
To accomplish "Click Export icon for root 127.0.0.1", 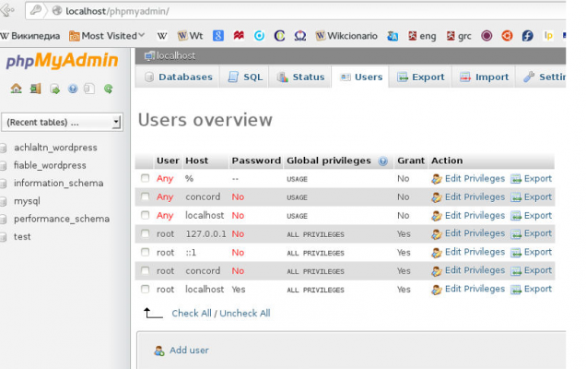I will [516, 234].
